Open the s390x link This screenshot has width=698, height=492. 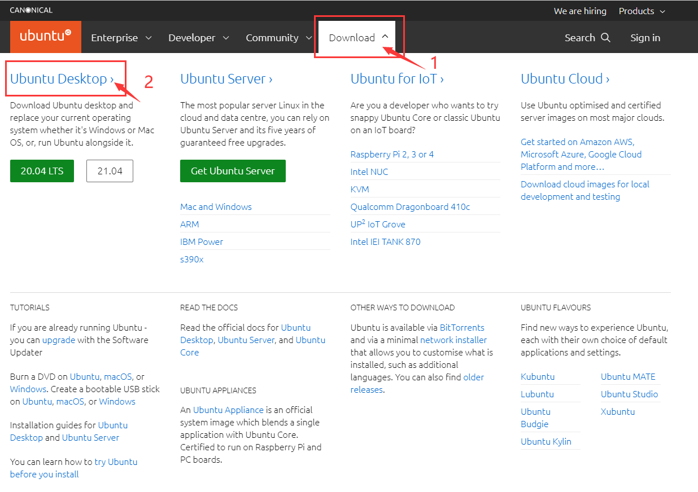coord(191,260)
